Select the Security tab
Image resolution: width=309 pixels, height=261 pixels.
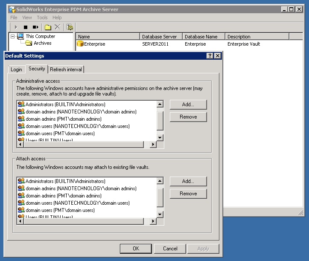[37, 69]
